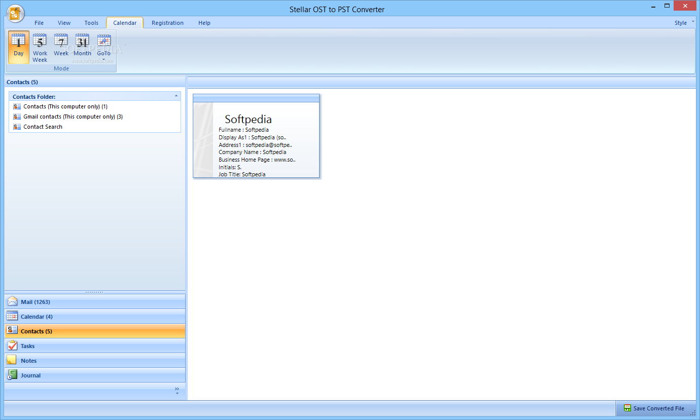Select Gmail contacts (This computer only) (3)
700x420 pixels.
click(x=73, y=117)
